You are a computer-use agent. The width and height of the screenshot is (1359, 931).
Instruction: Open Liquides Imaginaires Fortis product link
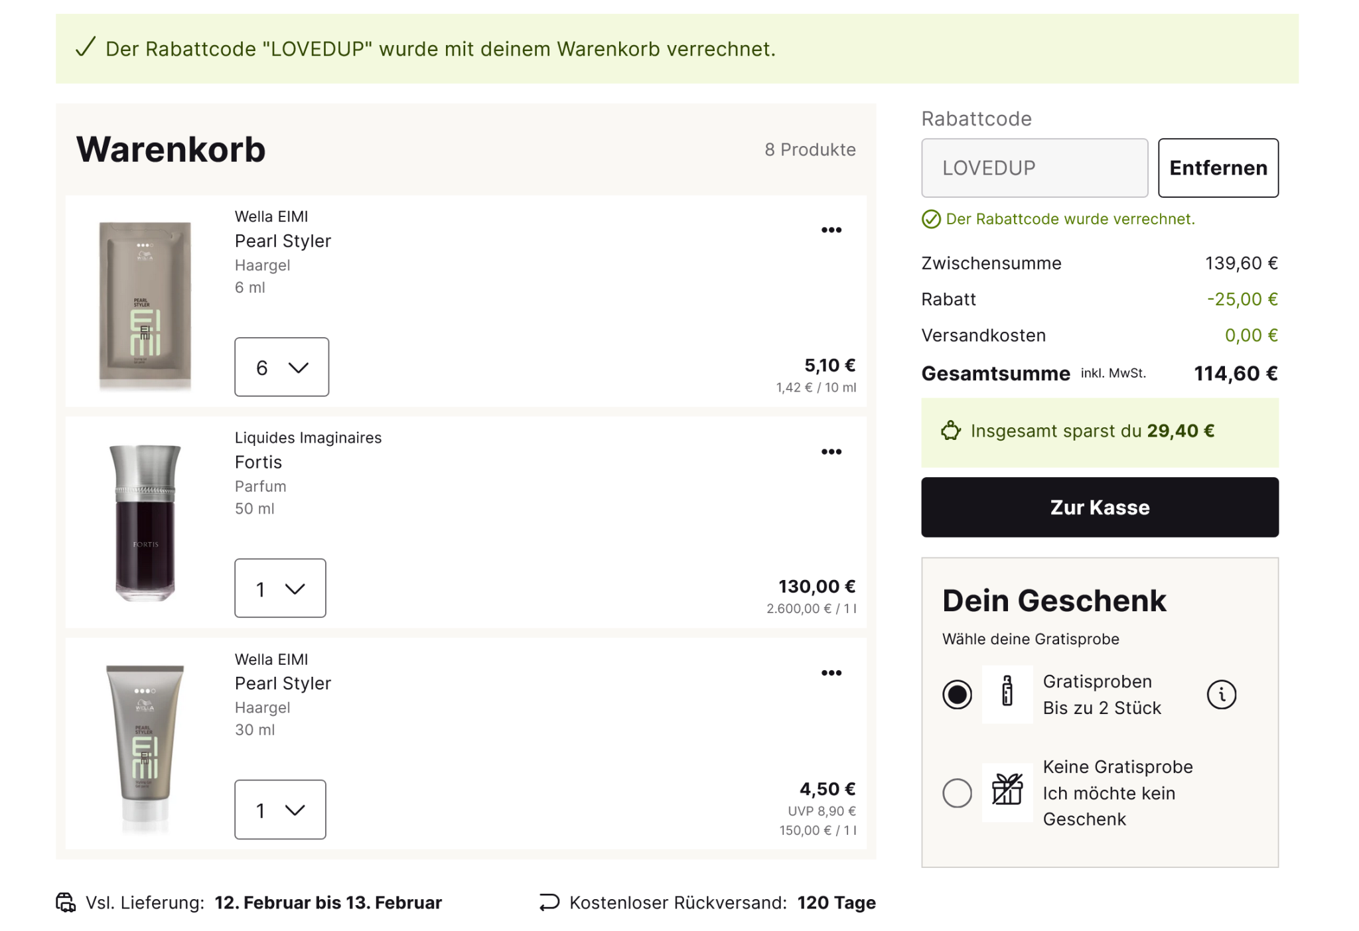[258, 463]
